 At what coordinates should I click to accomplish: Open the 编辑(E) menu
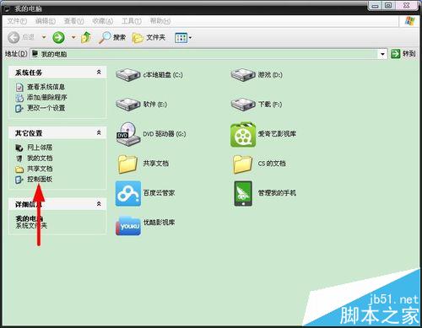(x=46, y=21)
